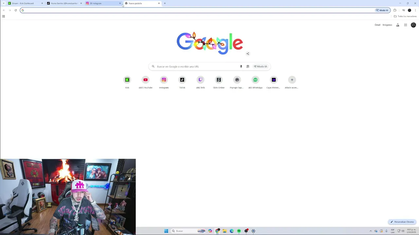Screen dimensions: 419x235
Task: Click Modo IA in the search box
Action: pyautogui.click(x=261, y=67)
